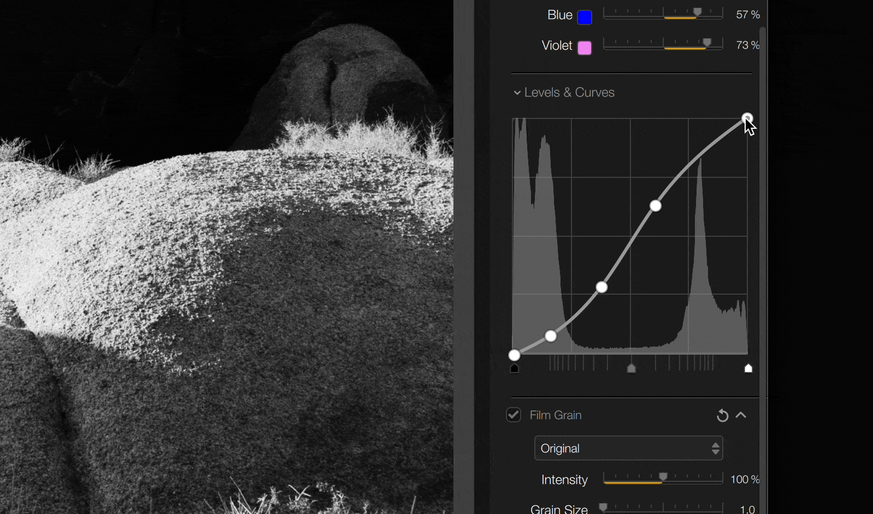Open the Original film grain dropdown

click(x=629, y=449)
